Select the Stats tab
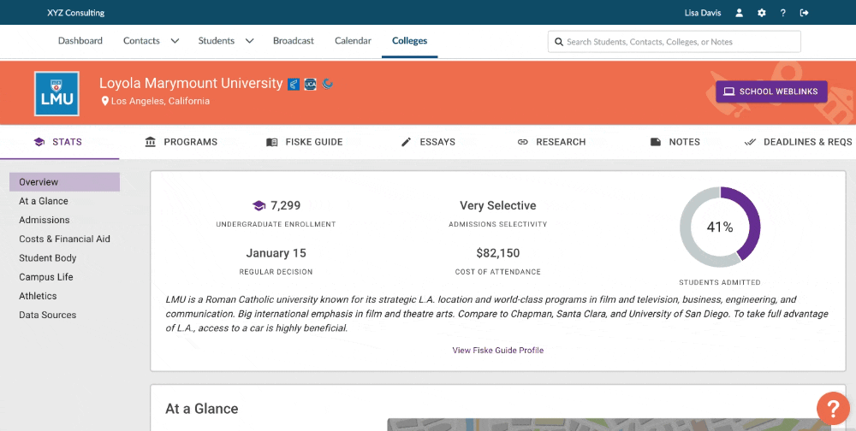Viewport: 856px width, 431px height. pos(58,142)
